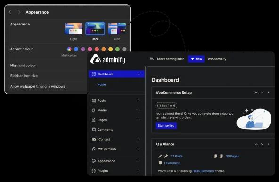The height and width of the screenshot is (182, 279).
Task: Collapse the Dashboard submenu chevron
Action: click(139, 74)
